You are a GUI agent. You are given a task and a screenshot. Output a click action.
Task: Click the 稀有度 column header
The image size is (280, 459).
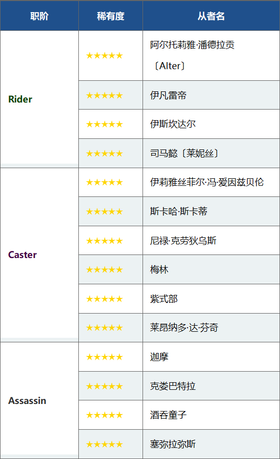111,16
